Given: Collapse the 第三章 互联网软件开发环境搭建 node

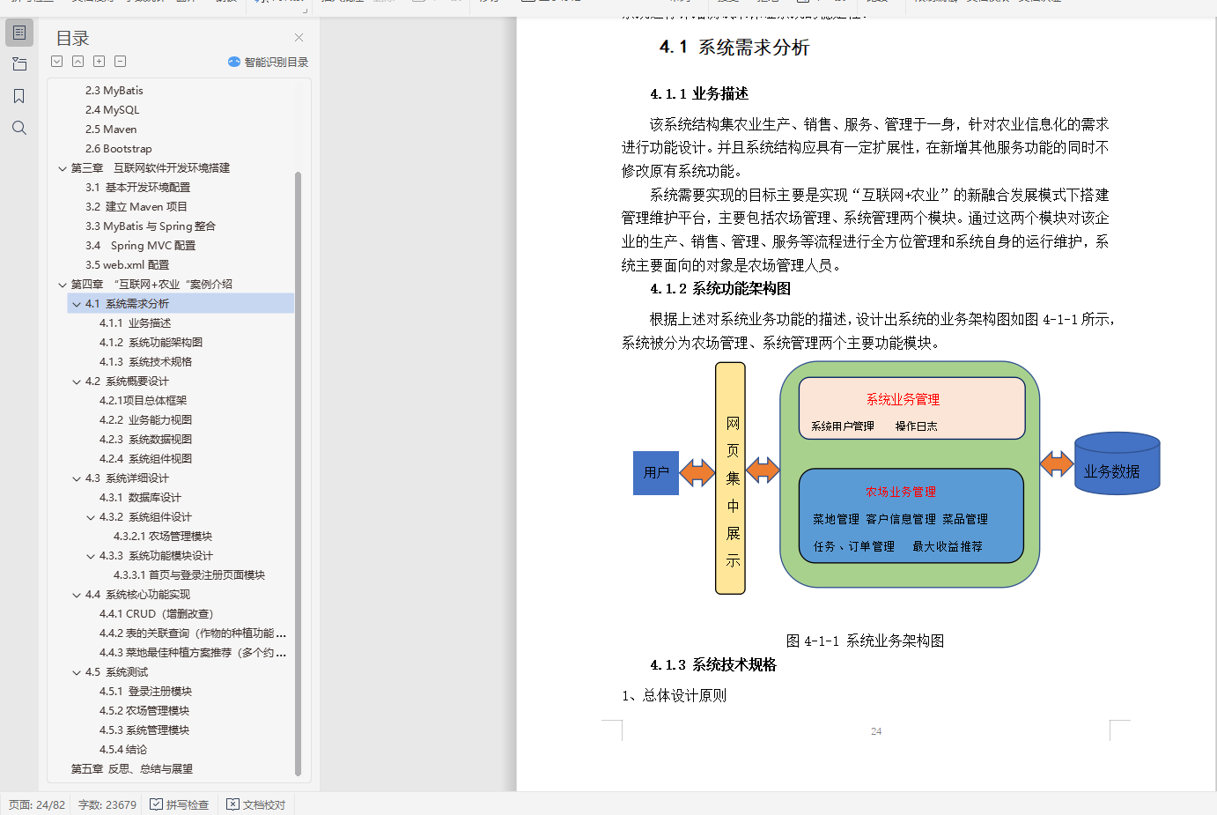Looking at the screenshot, I should 63,168.
